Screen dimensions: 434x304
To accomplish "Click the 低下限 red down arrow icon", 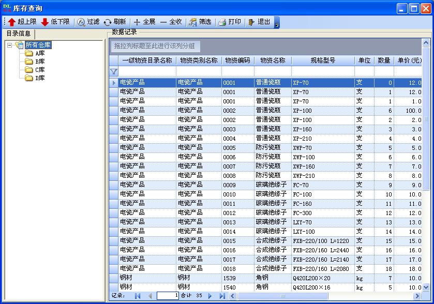I will click(x=45, y=22).
